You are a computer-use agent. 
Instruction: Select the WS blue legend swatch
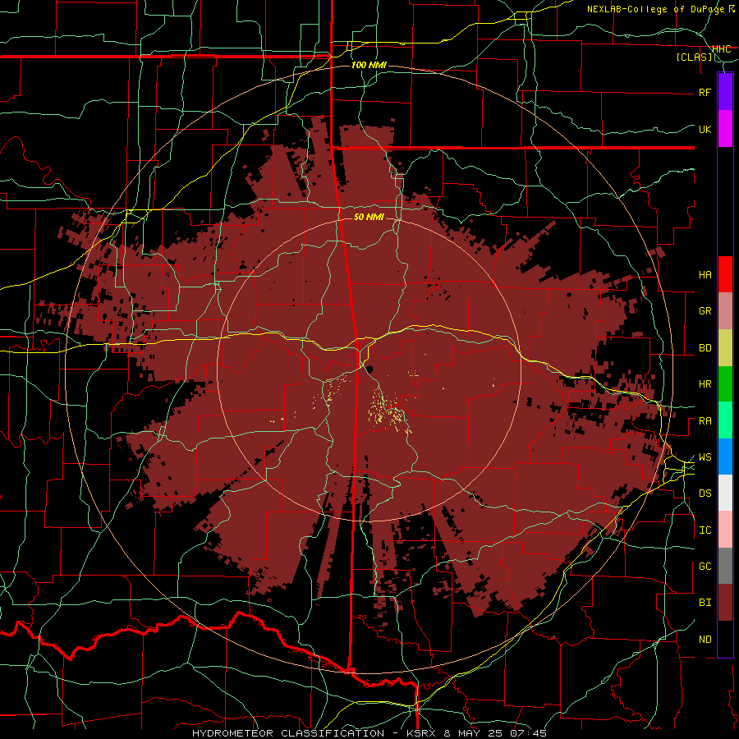point(725,457)
